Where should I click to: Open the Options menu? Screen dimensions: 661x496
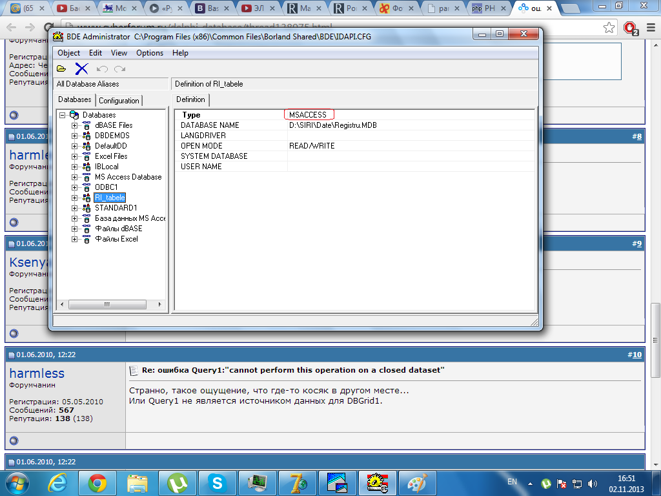click(x=150, y=53)
